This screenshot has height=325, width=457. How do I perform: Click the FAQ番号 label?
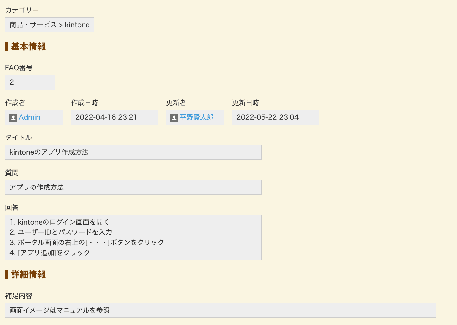(x=19, y=68)
